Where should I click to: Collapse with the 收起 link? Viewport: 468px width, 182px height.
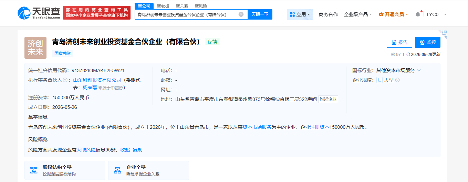pyautogui.click(x=125, y=150)
